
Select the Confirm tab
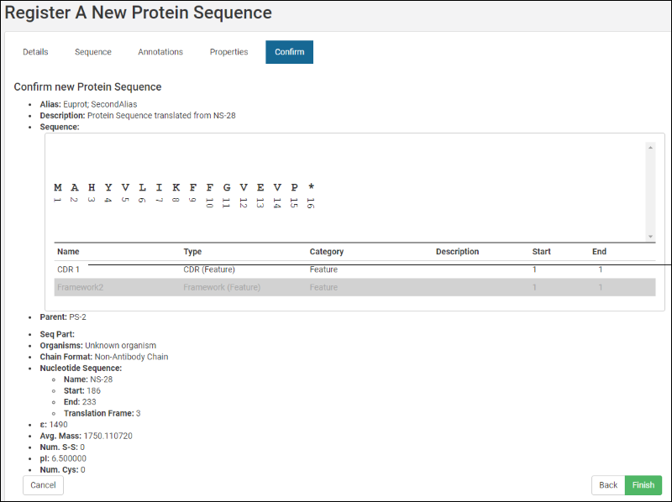(289, 52)
